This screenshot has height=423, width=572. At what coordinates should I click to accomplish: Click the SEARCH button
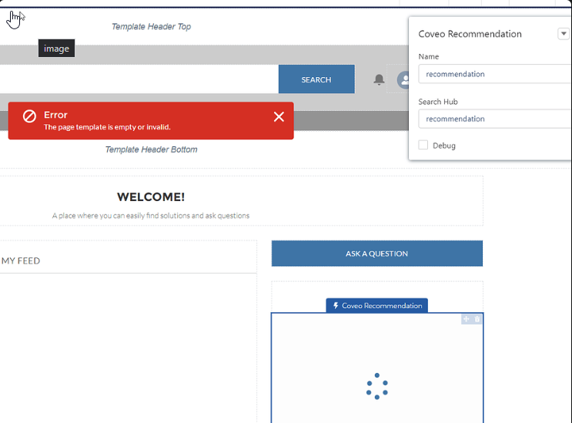pos(316,79)
